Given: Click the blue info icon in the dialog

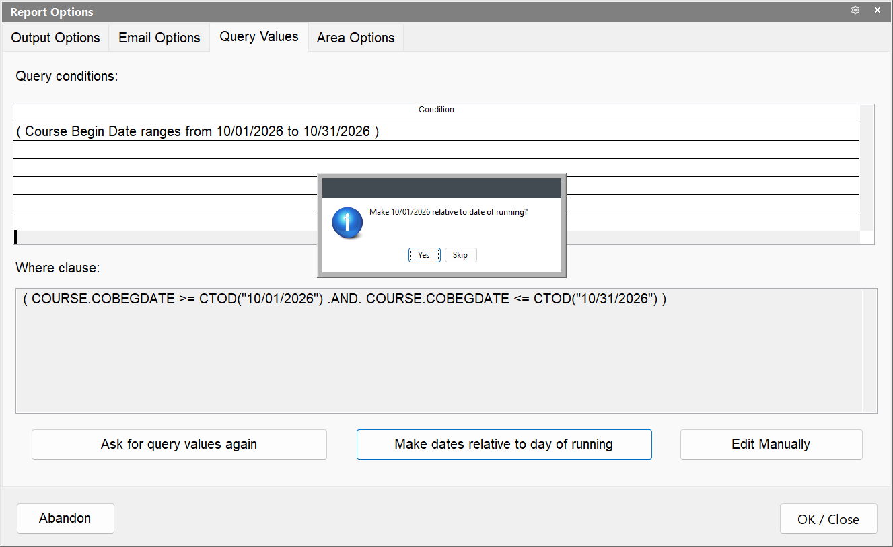Looking at the screenshot, I should tap(347, 223).
